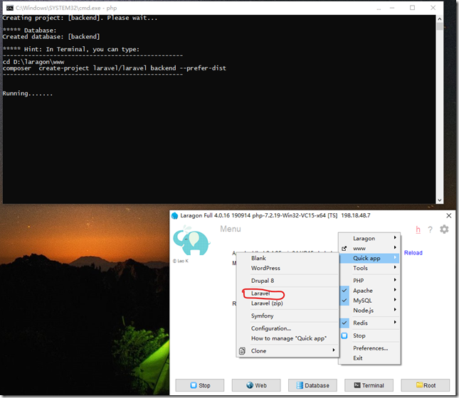Open Laragon settings gear icon
This screenshot has height=398, width=459.
coord(444,230)
